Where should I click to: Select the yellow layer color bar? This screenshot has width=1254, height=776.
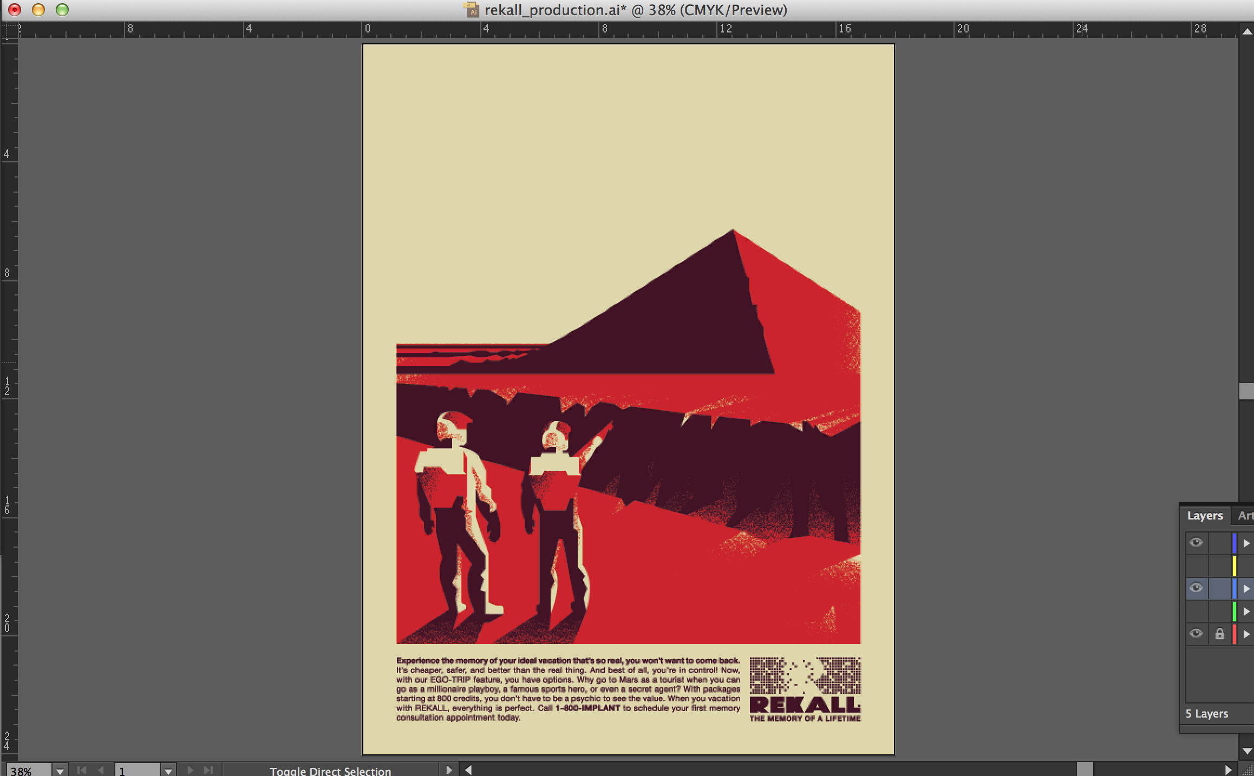coord(1234,565)
